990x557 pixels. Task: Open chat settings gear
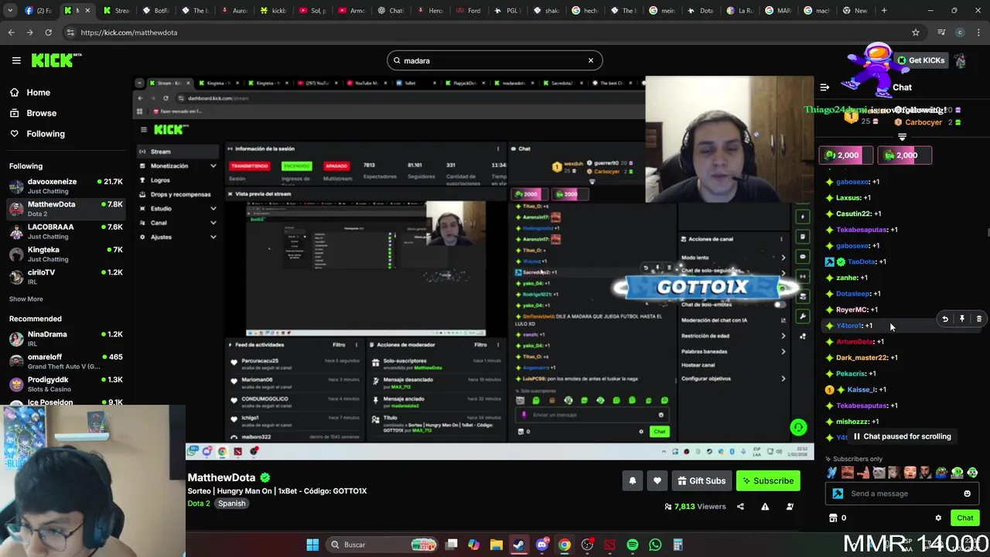pyautogui.click(x=938, y=518)
